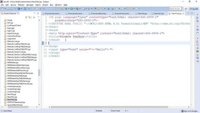Select login.jpg in Project Explorer

(x=11, y=28)
